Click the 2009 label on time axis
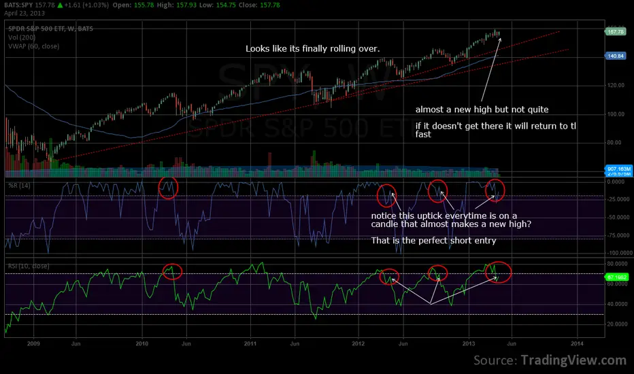The height and width of the screenshot is (374, 634). [33, 343]
